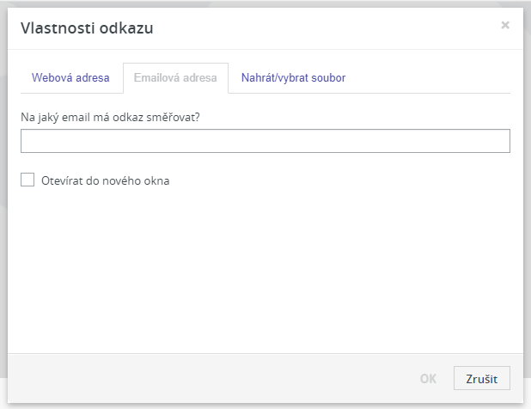Choose the file upload link tab

pos(293,78)
